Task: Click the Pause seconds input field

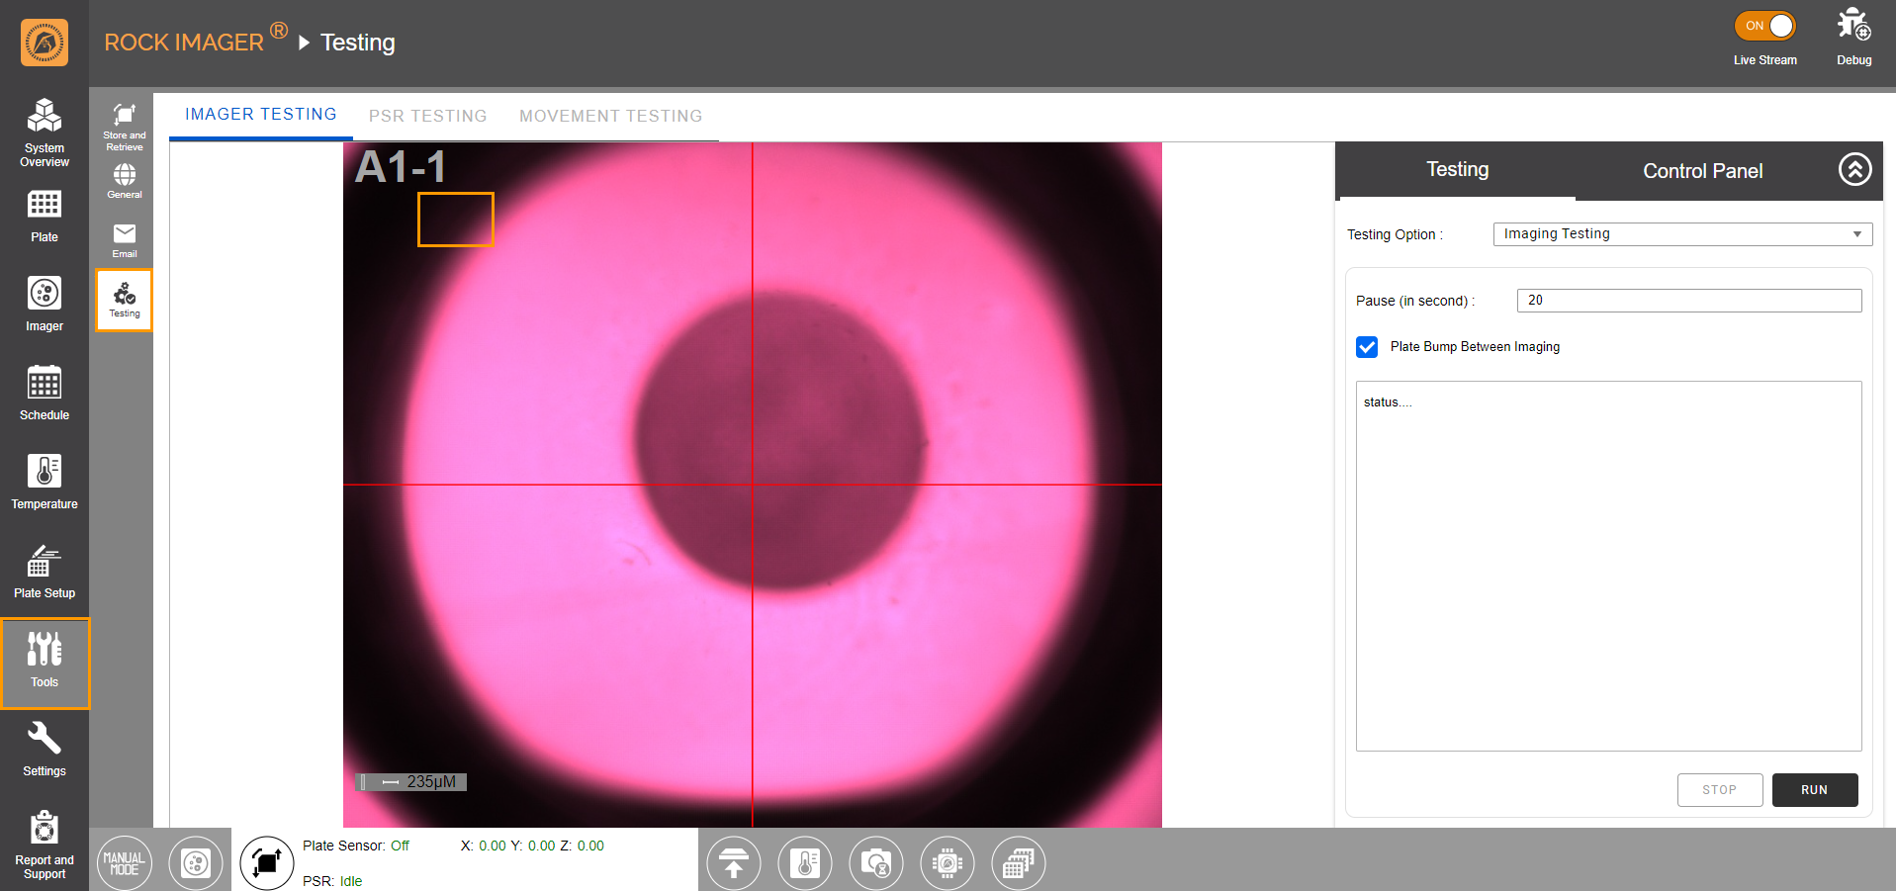Action: tap(1688, 301)
